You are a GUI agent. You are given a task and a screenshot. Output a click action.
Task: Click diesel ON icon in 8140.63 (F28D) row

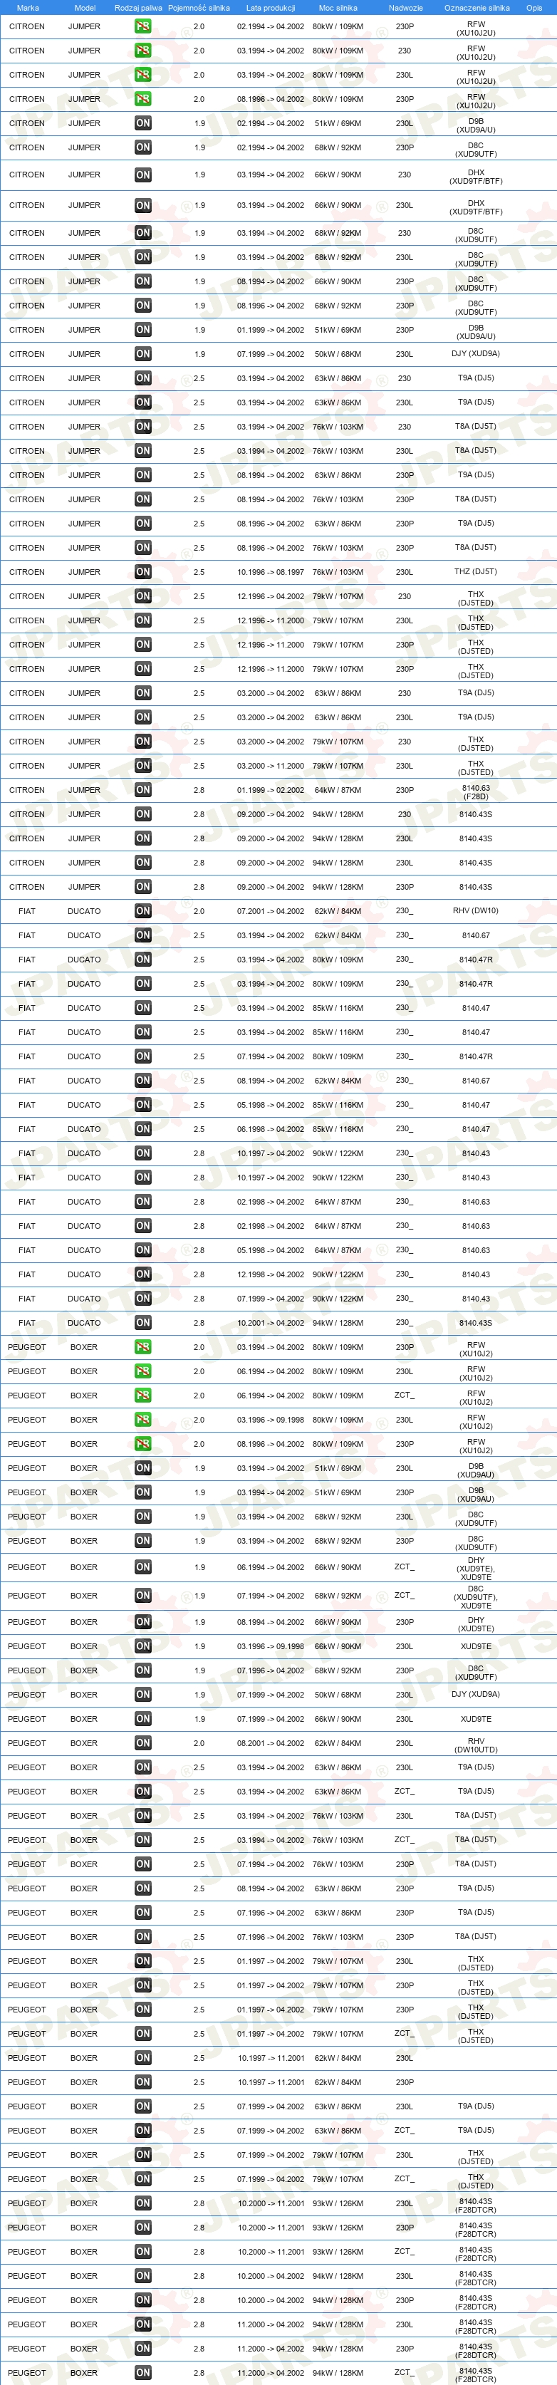click(142, 790)
